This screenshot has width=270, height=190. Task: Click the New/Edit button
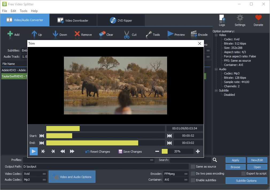tap(257, 160)
